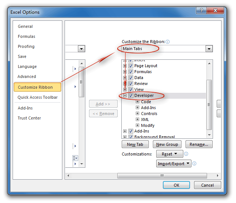Image resolution: width=236 pixels, height=203 pixels.
Task: Select the Developer row in tabs tree
Action: [164, 95]
